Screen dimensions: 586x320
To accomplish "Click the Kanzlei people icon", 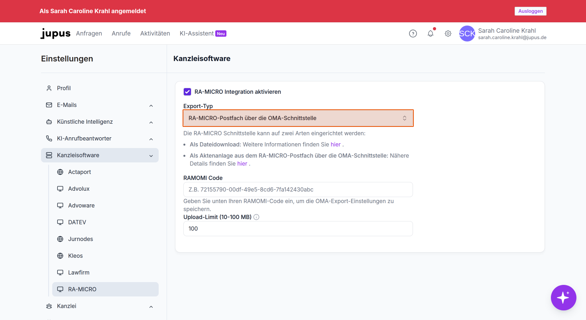I will pos(49,306).
